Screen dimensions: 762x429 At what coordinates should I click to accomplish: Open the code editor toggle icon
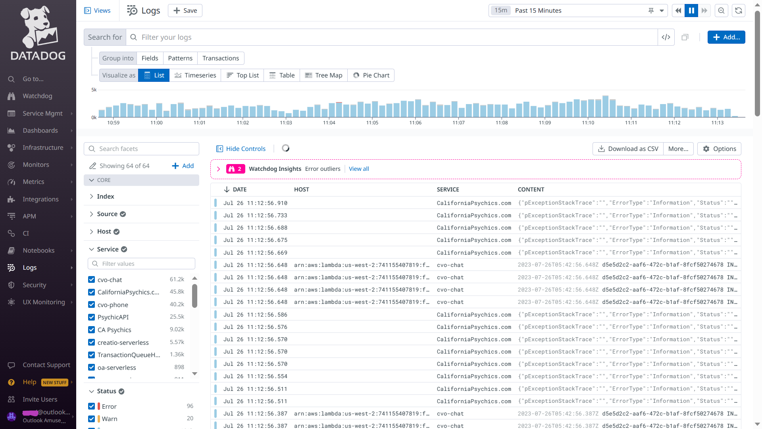(x=666, y=37)
